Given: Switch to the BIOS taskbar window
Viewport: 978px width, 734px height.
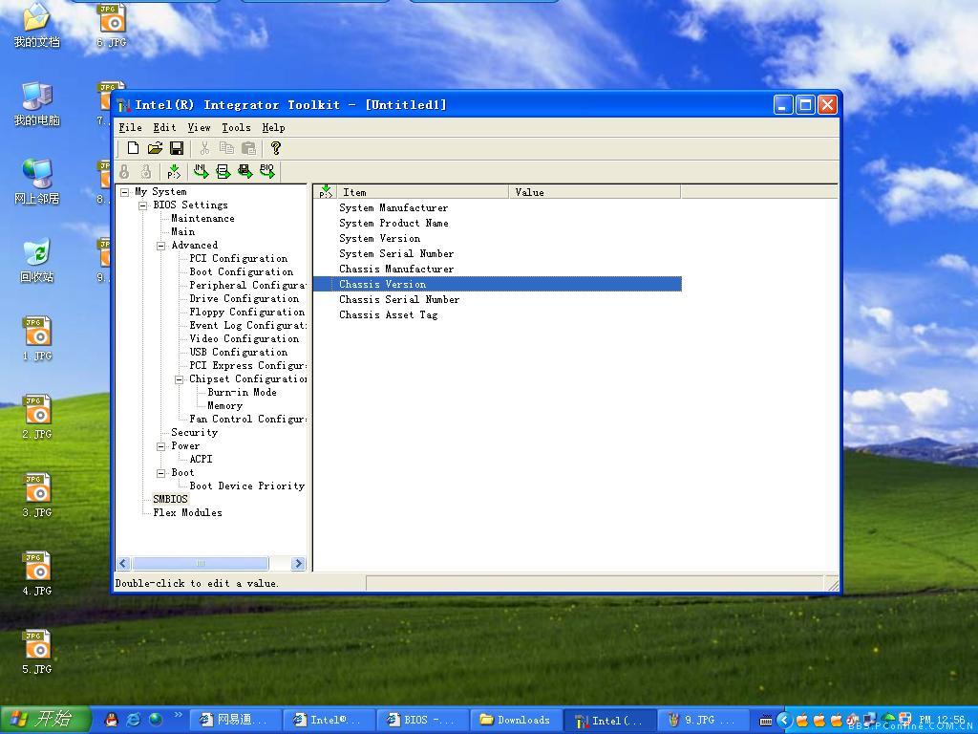Looking at the screenshot, I should tap(422, 721).
